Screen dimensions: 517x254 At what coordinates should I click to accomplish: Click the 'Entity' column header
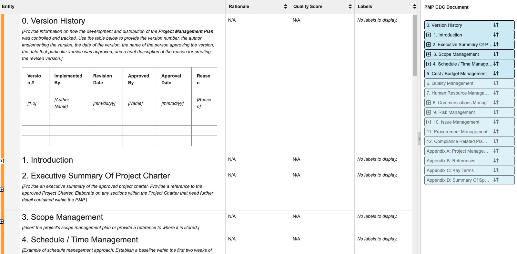click(8, 6)
